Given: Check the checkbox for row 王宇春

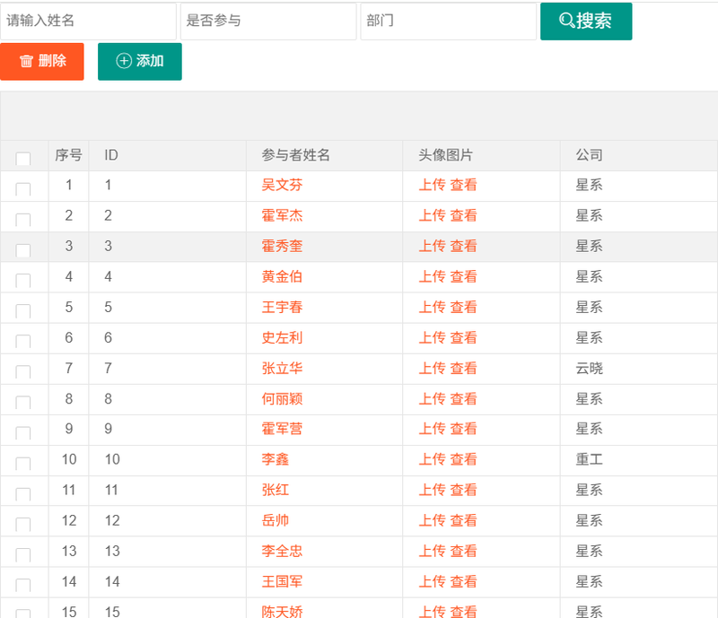Looking at the screenshot, I should pos(23,311).
